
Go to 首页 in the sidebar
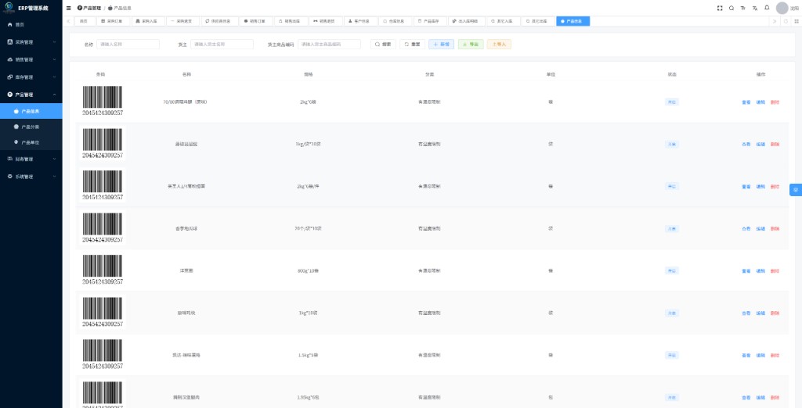pos(31,24)
